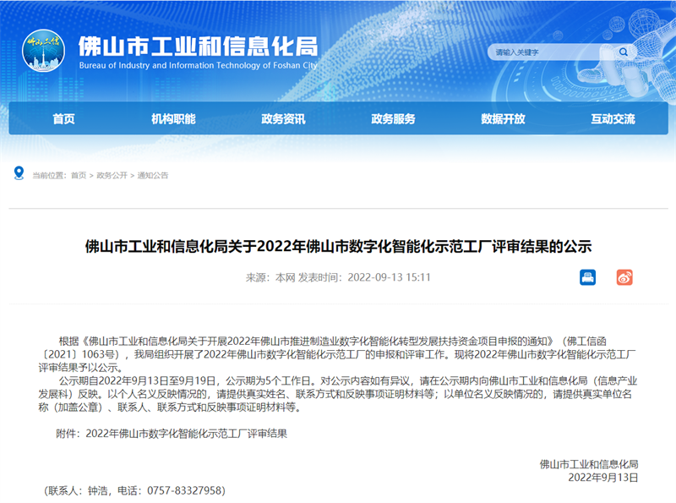Click 政务公开 in the breadcrumb trail
676x503 pixels.
click(x=112, y=176)
